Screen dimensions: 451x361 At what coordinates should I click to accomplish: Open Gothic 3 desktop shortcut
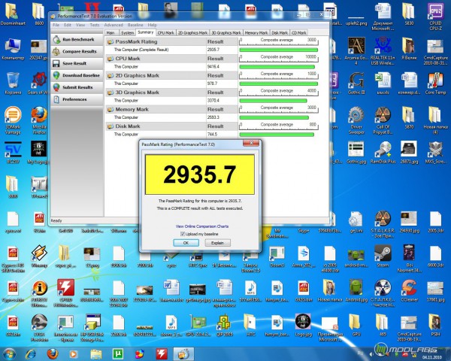click(x=356, y=83)
